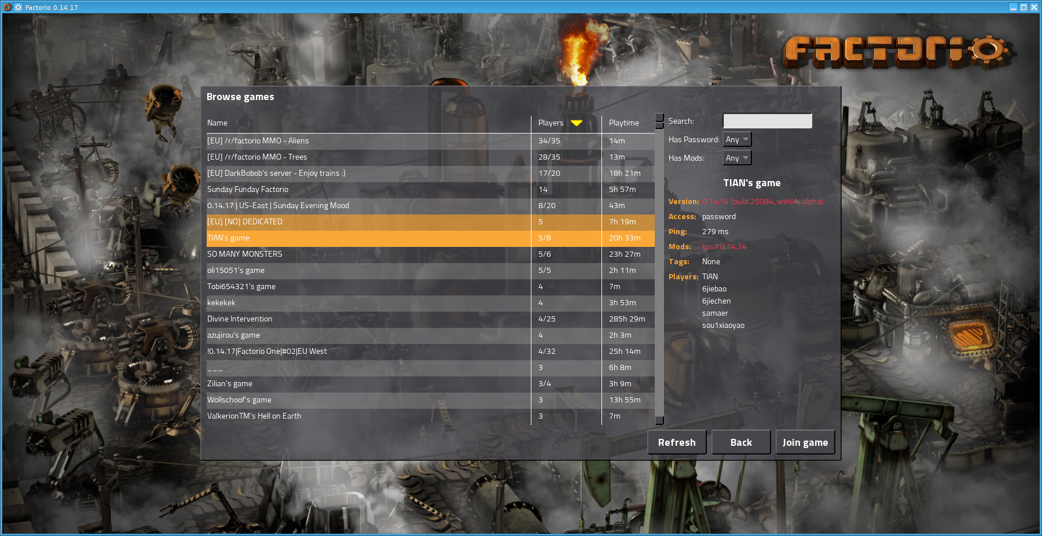Open the Has Mods dropdown
Viewport: 1042px width, 536px height.
pyautogui.click(x=738, y=158)
